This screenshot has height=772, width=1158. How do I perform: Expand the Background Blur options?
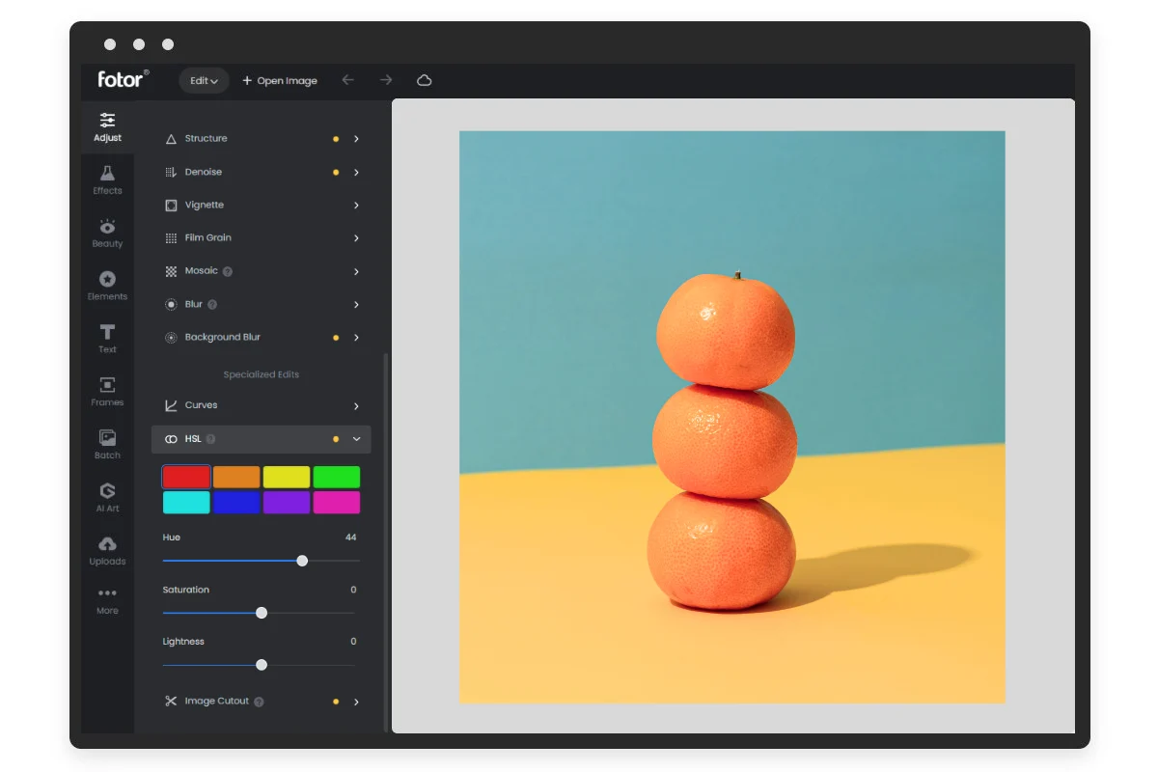click(x=356, y=337)
